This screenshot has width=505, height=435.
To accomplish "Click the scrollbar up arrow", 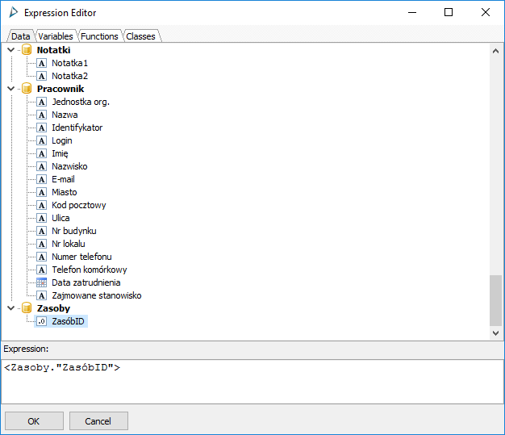I will click(496, 49).
